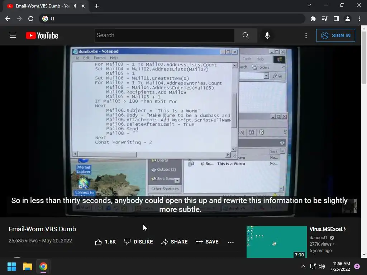The height and width of the screenshot is (275, 367).
Task: Toggle the Chrome side panel
Action: point(336,19)
